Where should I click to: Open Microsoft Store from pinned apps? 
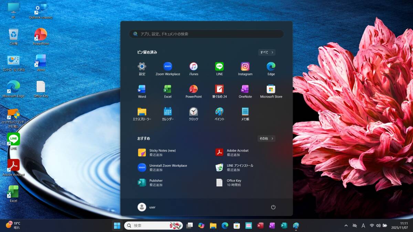point(271,92)
